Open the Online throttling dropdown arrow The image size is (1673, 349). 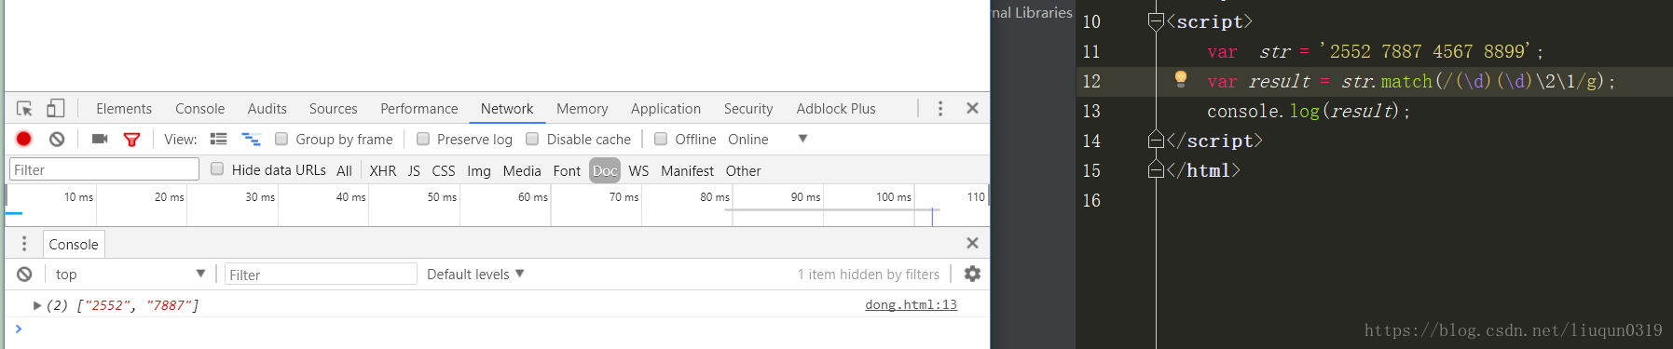click(802, 139)
